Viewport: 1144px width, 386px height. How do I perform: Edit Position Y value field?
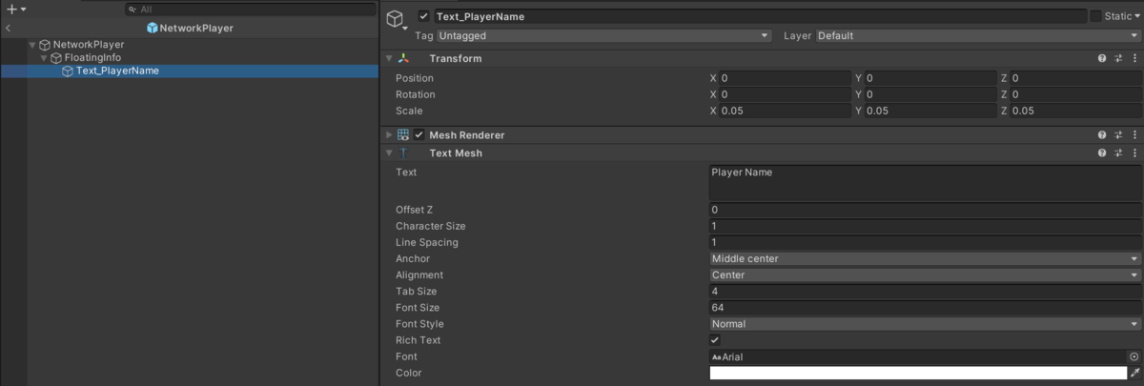tap(930, 78)
